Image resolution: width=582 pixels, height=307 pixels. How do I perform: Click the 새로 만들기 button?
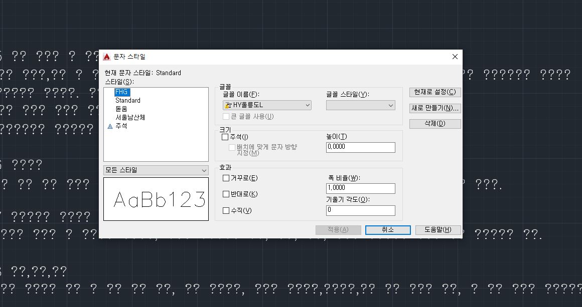coord(434,108)
